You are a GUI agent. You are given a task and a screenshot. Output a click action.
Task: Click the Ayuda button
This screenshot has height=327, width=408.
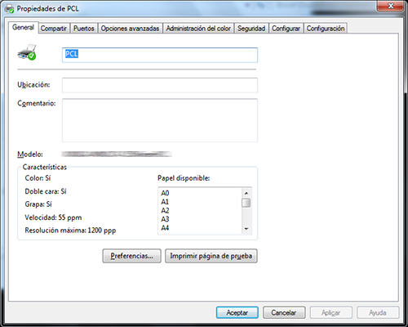click(378, 312)
